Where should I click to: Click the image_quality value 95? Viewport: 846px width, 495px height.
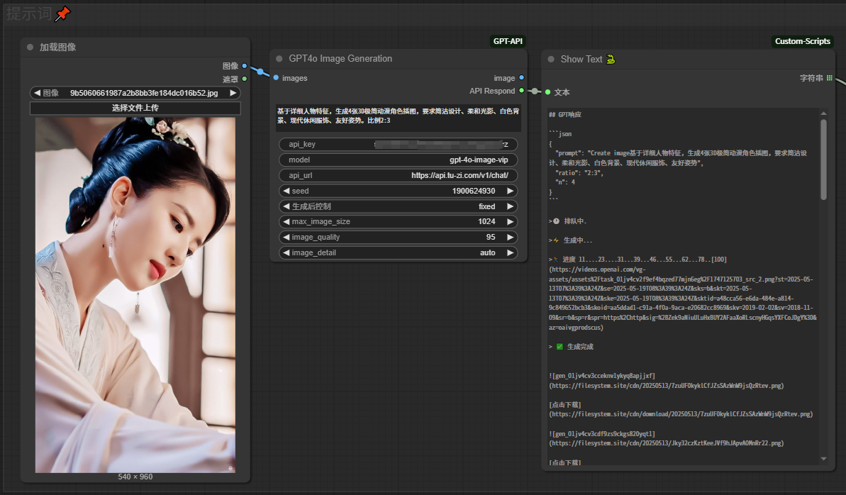click(491, 238)
